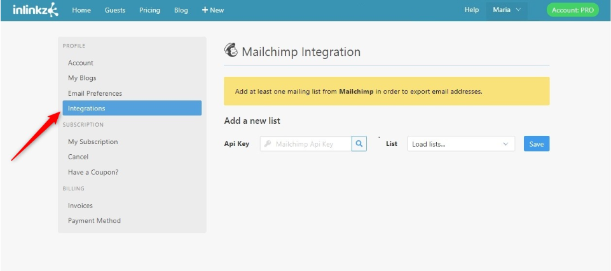Open the Home page
The height and width of the screenshot is (271, 611).
[x=81, y=10]
